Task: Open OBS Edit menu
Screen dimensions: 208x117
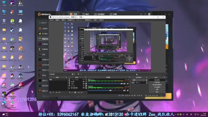Action: point(57,20)
